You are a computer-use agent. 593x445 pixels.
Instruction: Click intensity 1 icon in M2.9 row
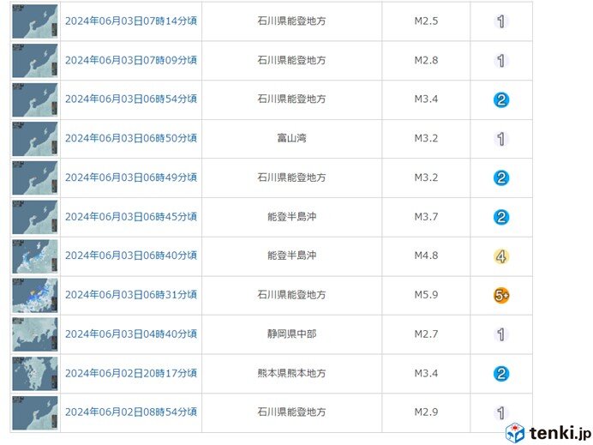click(x=501, y=412)
